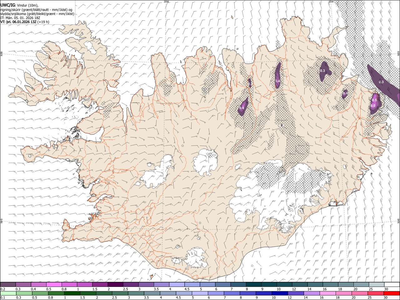Viewport: 400px width, 300px height.
Task: Select upper legend swatch between 0.2 and 0.3
Action: click(x=8, y=284)
